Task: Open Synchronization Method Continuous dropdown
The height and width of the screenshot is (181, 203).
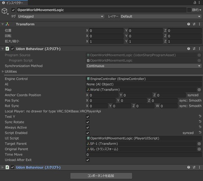Action: [144, 66]
